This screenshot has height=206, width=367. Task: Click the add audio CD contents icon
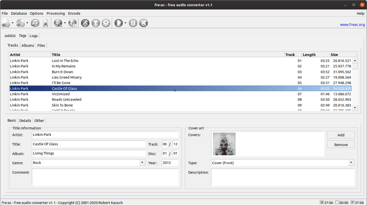pos(20,23)
